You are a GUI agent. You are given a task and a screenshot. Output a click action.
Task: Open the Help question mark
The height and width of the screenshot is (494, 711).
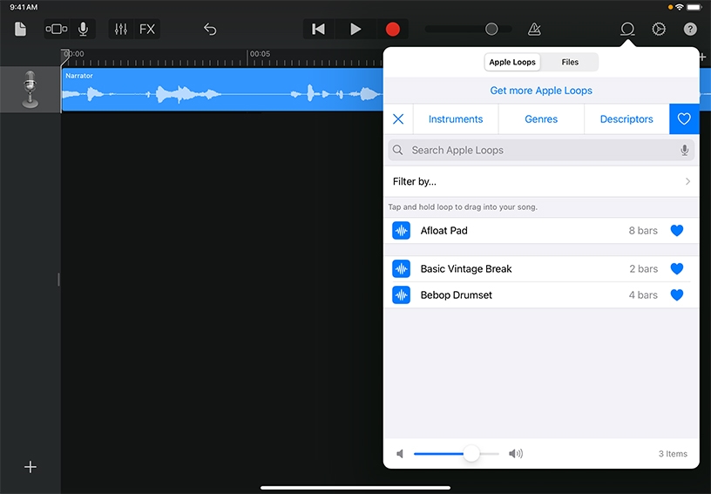coord(690,29)
